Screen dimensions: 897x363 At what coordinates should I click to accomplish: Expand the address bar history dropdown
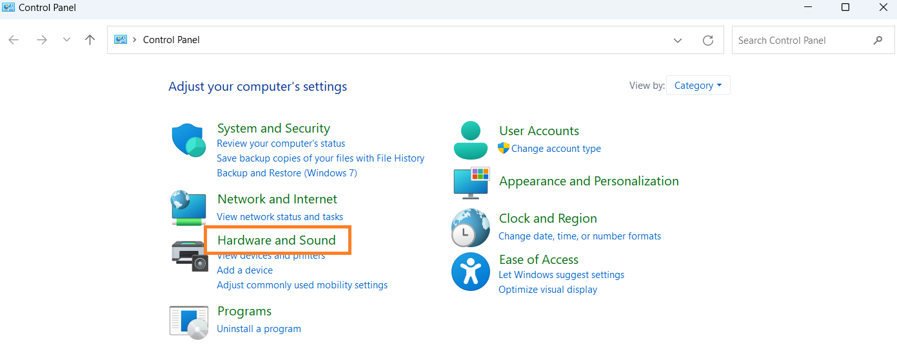tap(678, 40)
